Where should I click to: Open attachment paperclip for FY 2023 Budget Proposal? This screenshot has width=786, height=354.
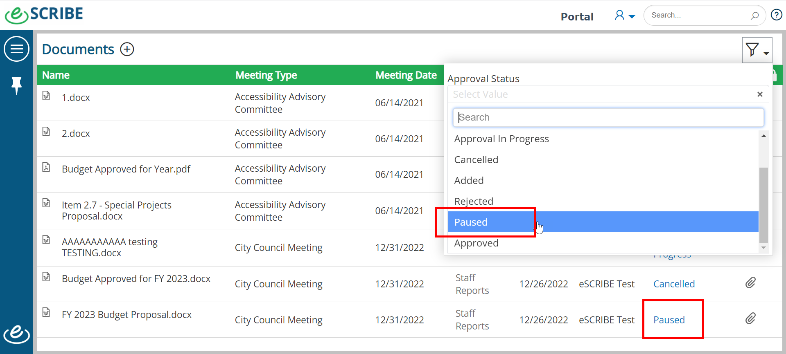pos(750,318)
